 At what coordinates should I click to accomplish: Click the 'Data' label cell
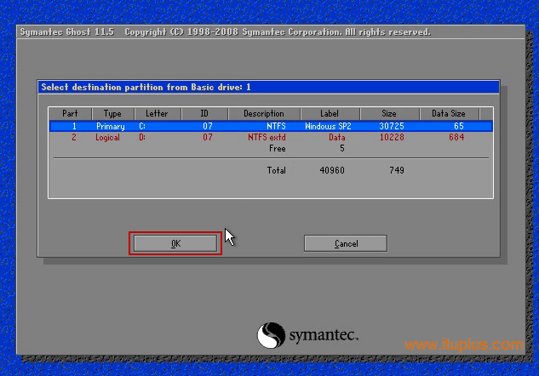click(x=337, y=137)
